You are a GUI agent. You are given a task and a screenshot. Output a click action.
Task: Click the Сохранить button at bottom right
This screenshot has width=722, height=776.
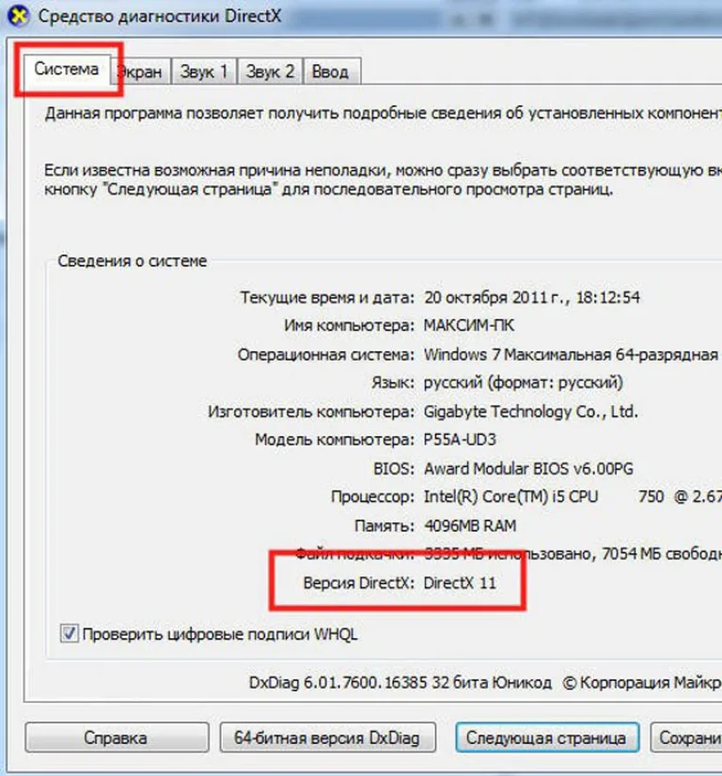click(x=686, y=737)
